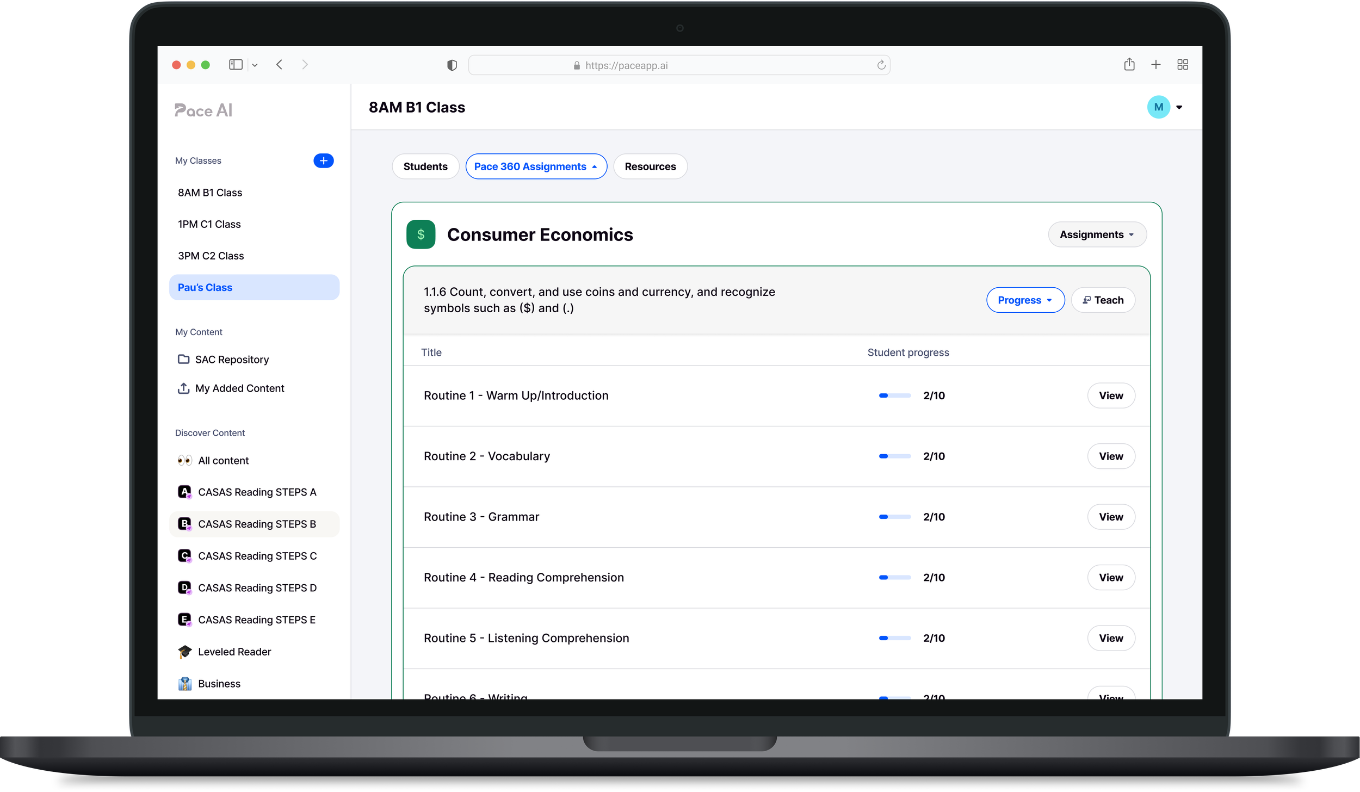Expand the Progress dropdown button
Screen dimensions: 1360x792
coord(1025,300)
